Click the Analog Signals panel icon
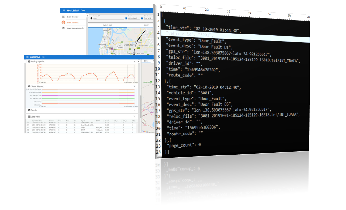Image resolution: width=346 pixels, height=210 pixels. [x=29, y=62]
